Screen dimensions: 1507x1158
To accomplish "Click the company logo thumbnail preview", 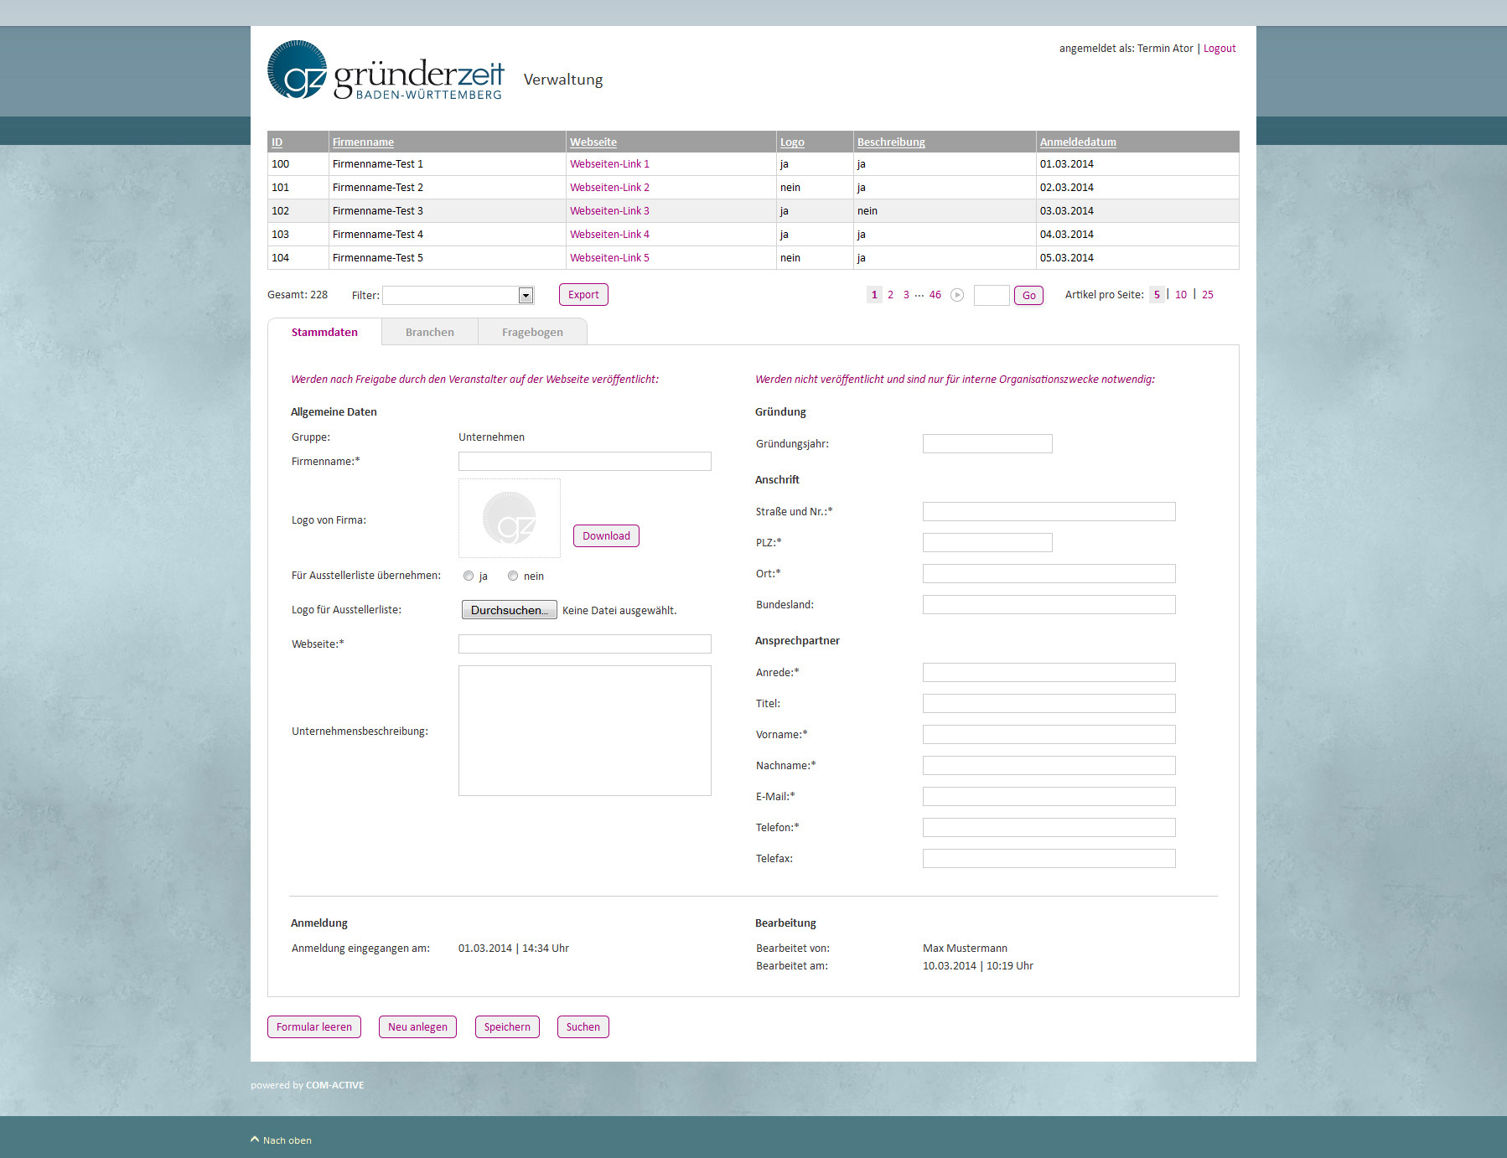I will pos(510,519).
